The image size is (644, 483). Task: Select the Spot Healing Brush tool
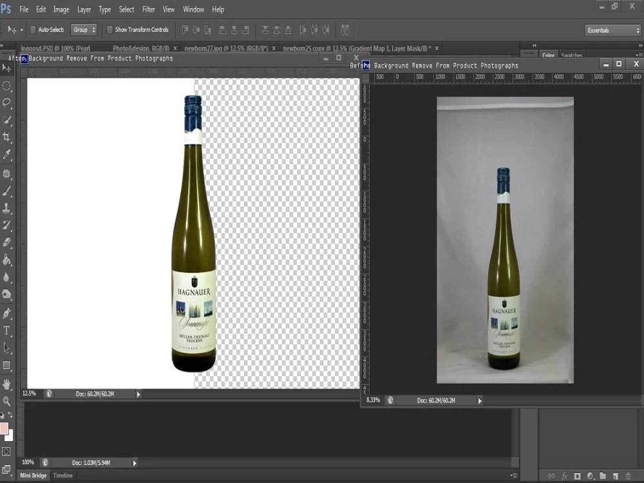6,174
